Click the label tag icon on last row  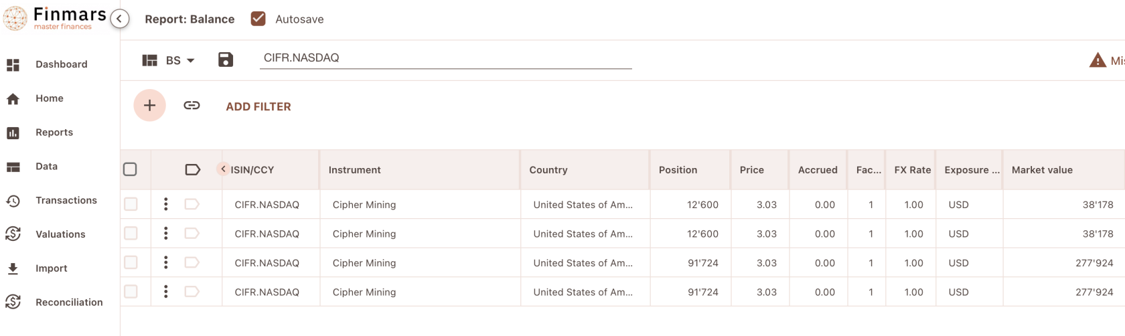[192, 292]
